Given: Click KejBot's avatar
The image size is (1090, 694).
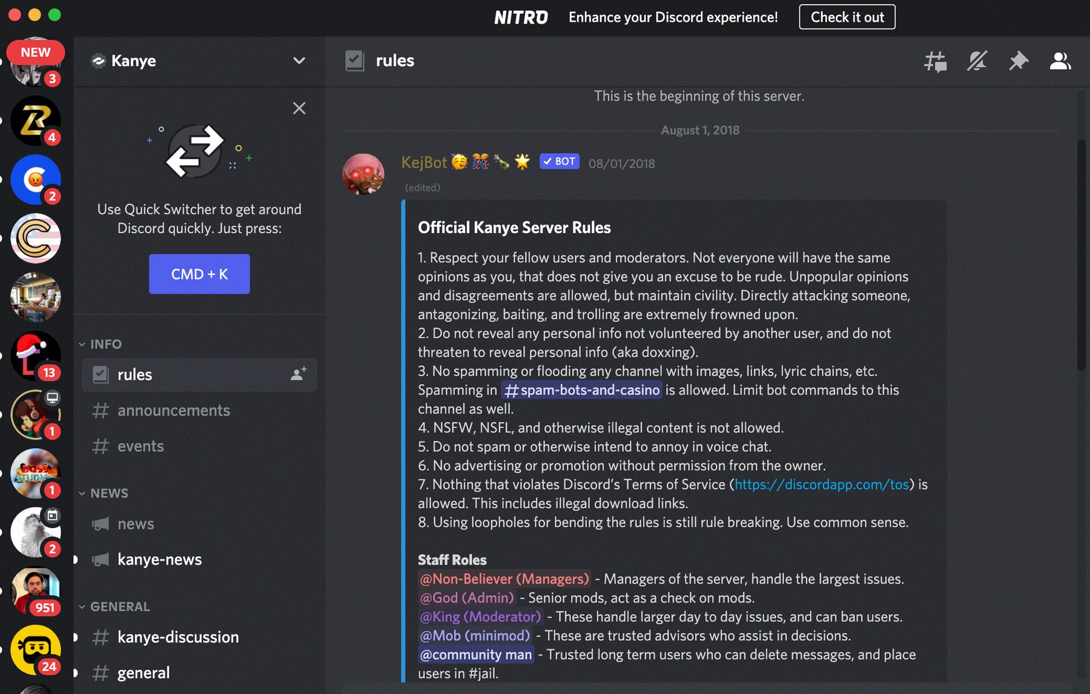Looking at the screenshot, I should tap(363, 174).
